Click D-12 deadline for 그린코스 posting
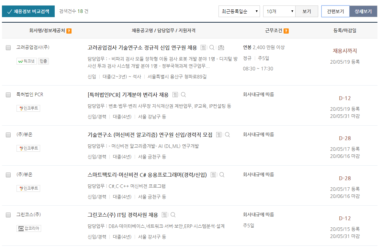The image size is (381, 248). coord(345,218)
